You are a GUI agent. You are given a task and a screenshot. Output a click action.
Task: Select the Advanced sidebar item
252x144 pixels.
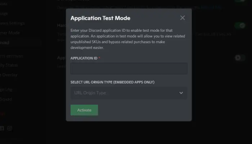pyautogui.click(x=4, y=42)
